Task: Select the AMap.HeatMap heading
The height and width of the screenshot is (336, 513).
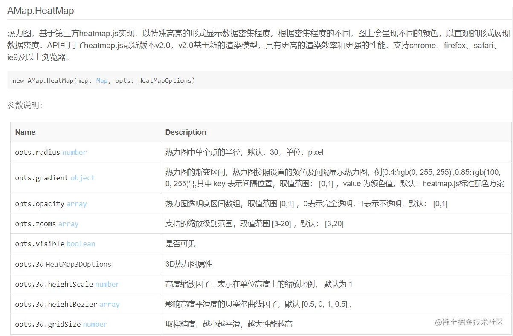Action: [41, 11]
